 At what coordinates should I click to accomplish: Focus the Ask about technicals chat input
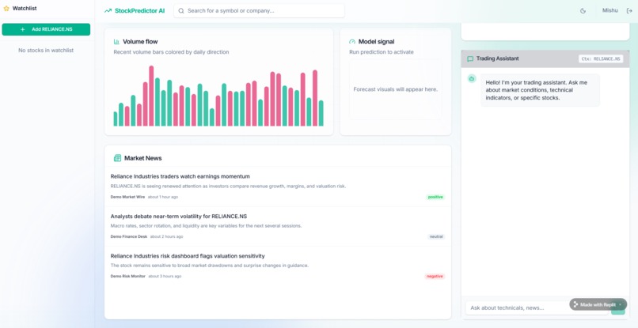[537, 307]
